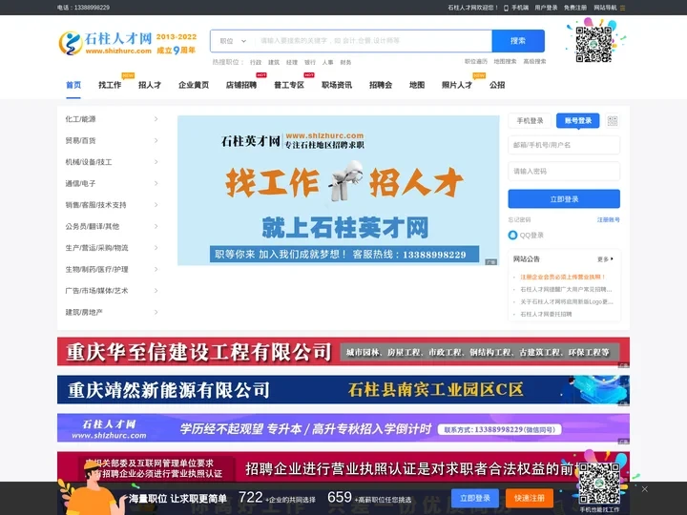This screenshot has width=687, height=515.
Task: Select hot search keyword 财务
Action: coord(345,62)
